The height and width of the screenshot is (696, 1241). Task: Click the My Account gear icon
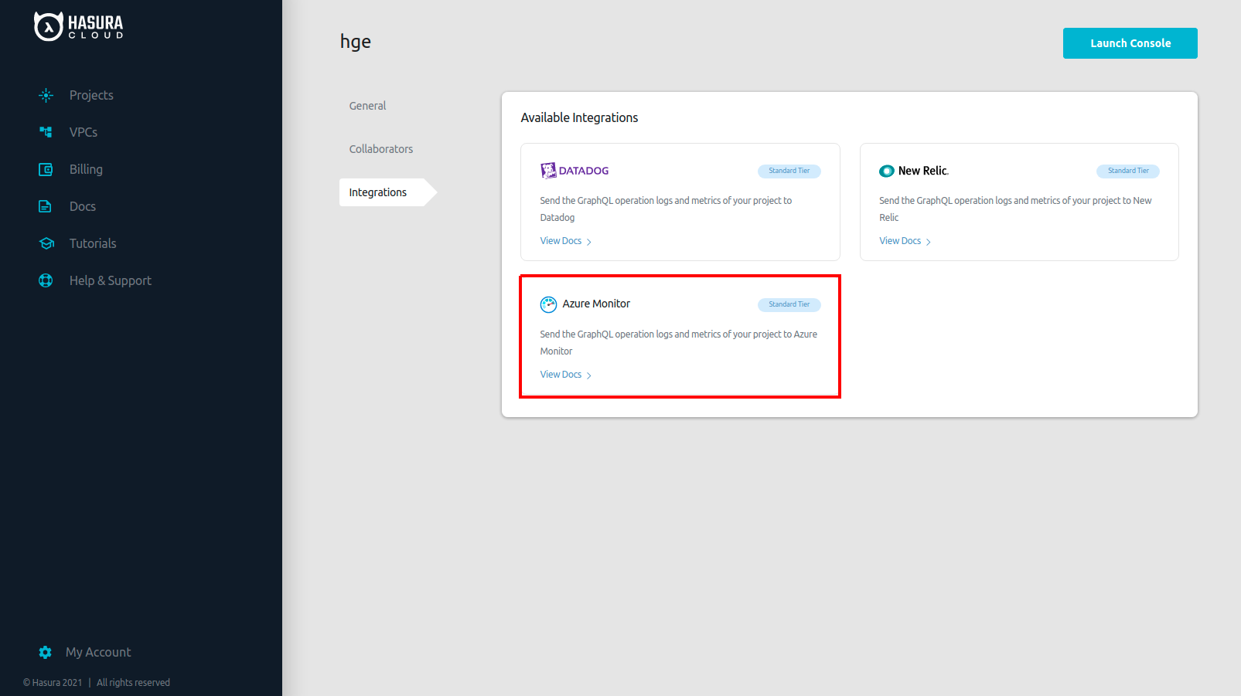(x=46, y=652)
